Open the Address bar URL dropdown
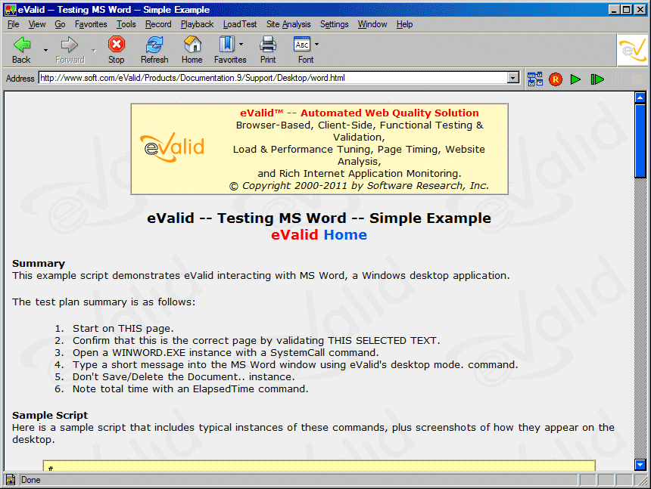651x489 pixels. tap(513, 78)
